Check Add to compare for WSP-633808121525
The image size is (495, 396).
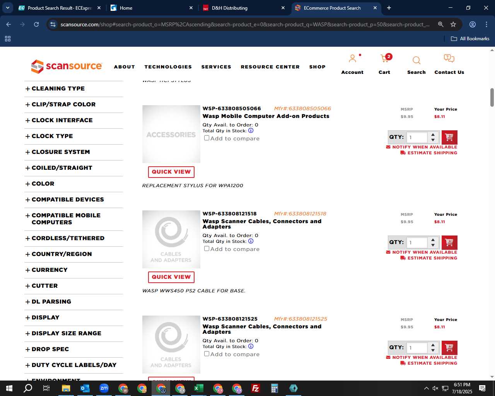pos(207,354)
